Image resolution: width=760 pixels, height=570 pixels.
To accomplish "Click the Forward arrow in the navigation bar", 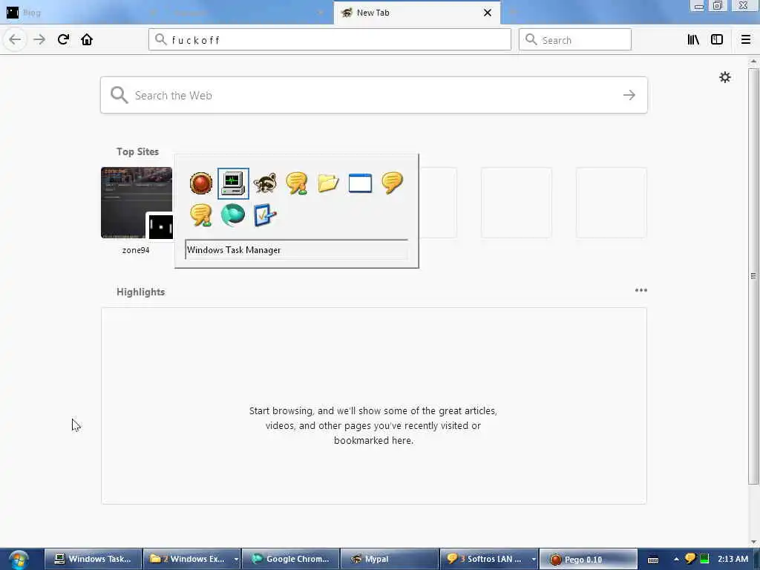I will coord(39,40).
